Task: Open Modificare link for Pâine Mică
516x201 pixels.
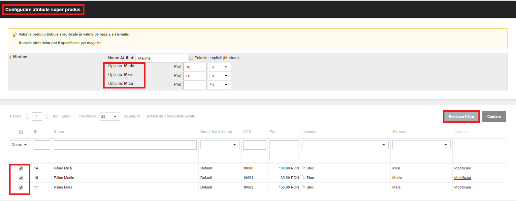Action: point(463,168)
